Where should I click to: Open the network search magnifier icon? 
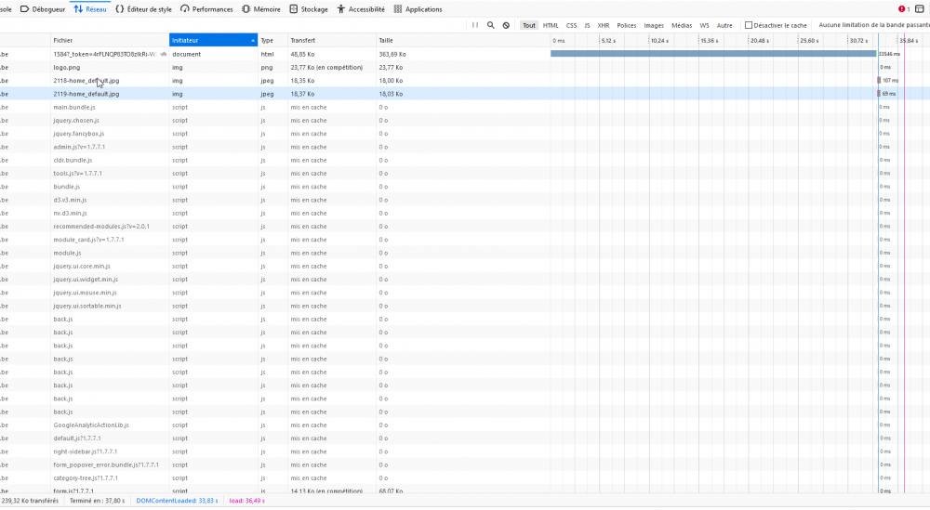click(490, 25)
